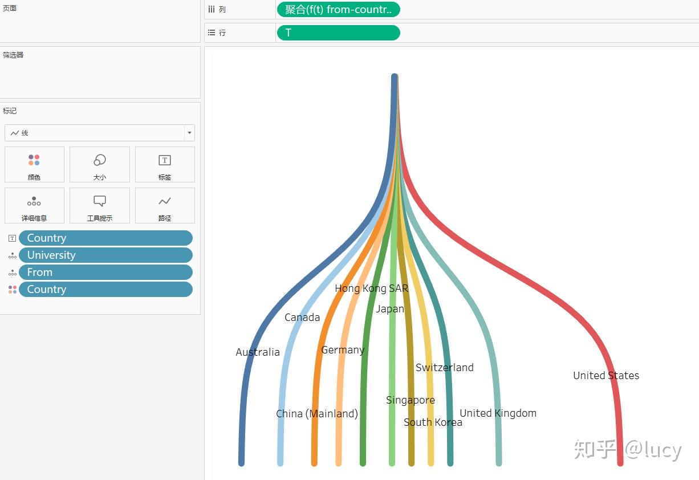
Task: Click the Pages shelf header
Action: [x=10, y=8]
